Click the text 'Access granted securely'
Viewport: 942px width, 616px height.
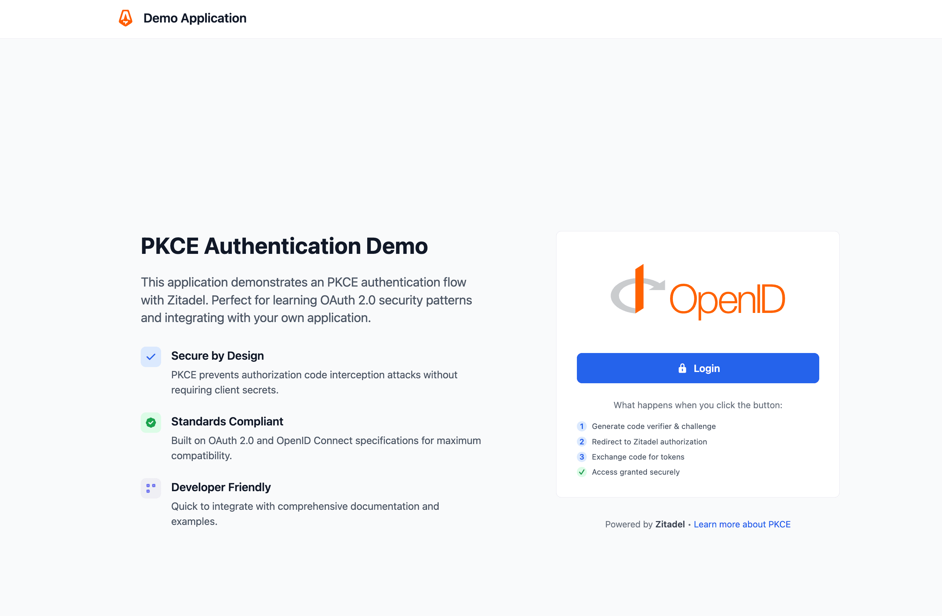[x=635, y=472]
